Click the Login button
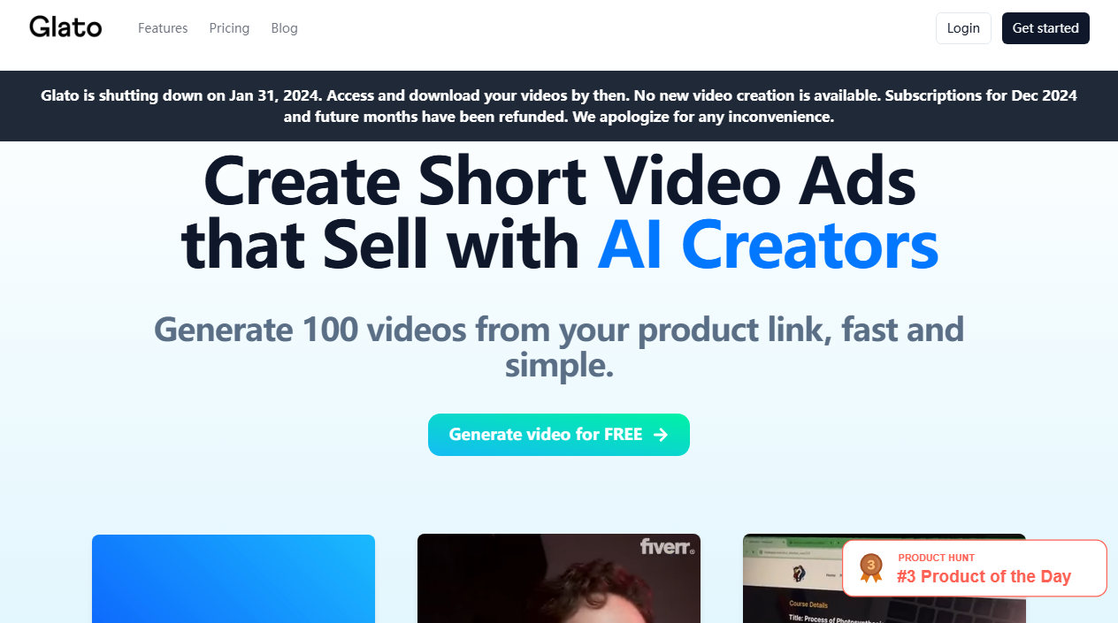The height and width of the screenshot is (623, 1118). coord(963,28)
